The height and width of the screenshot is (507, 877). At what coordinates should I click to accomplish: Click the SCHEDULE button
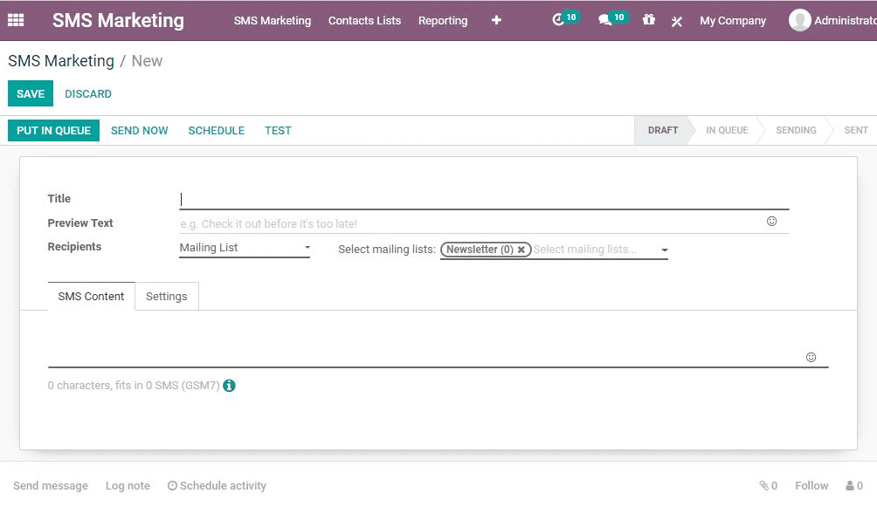pos(217,130)
